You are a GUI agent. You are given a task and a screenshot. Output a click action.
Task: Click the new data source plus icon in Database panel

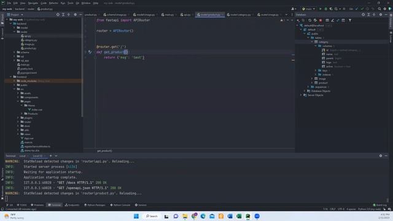click(298, 20)
